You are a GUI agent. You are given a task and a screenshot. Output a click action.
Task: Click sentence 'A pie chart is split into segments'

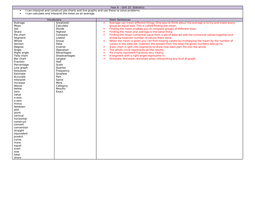tap(158, 47)
